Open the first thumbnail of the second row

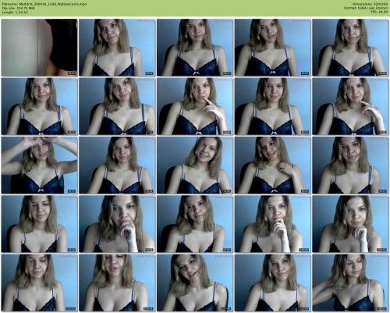tap(39, 106)
